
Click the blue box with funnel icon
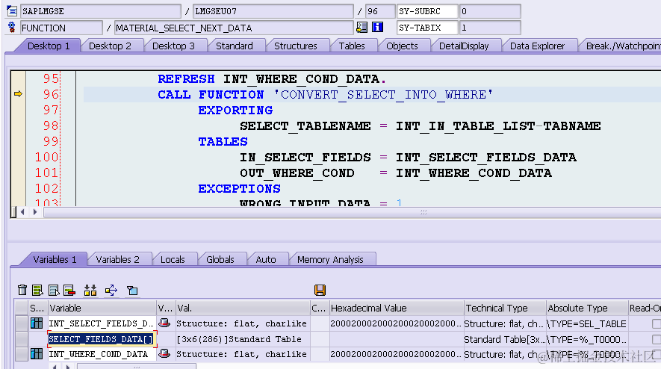[x=132, y=290]
